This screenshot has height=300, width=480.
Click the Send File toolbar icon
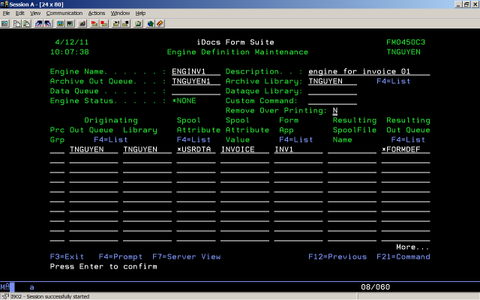pyautogui.click(x=38, y=23)
